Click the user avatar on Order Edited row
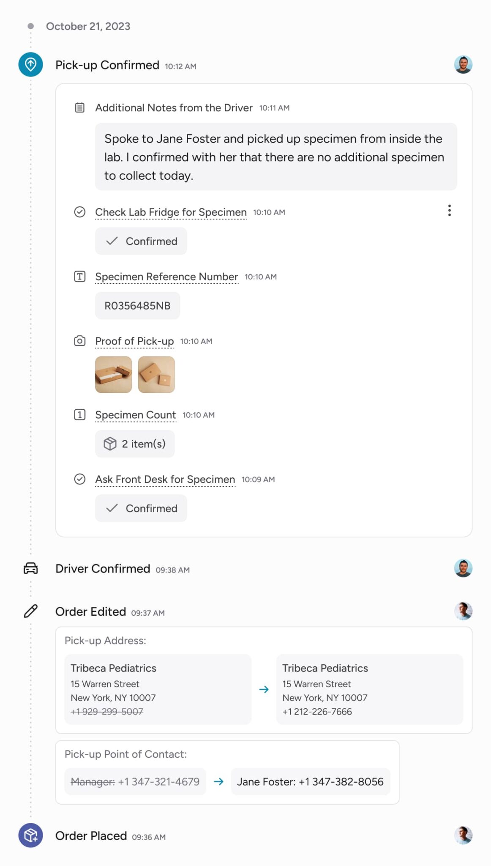The image size is (491, 866). [463, 611]
